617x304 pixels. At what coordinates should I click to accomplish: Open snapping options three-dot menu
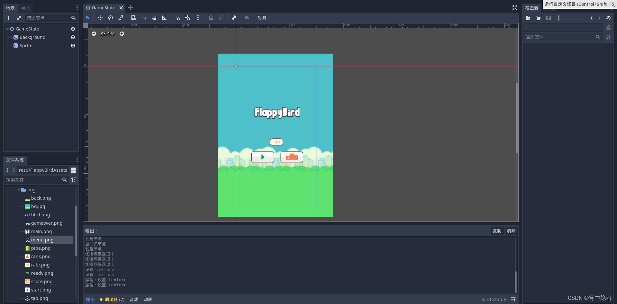pyautogui.click(x=198, y=18)
